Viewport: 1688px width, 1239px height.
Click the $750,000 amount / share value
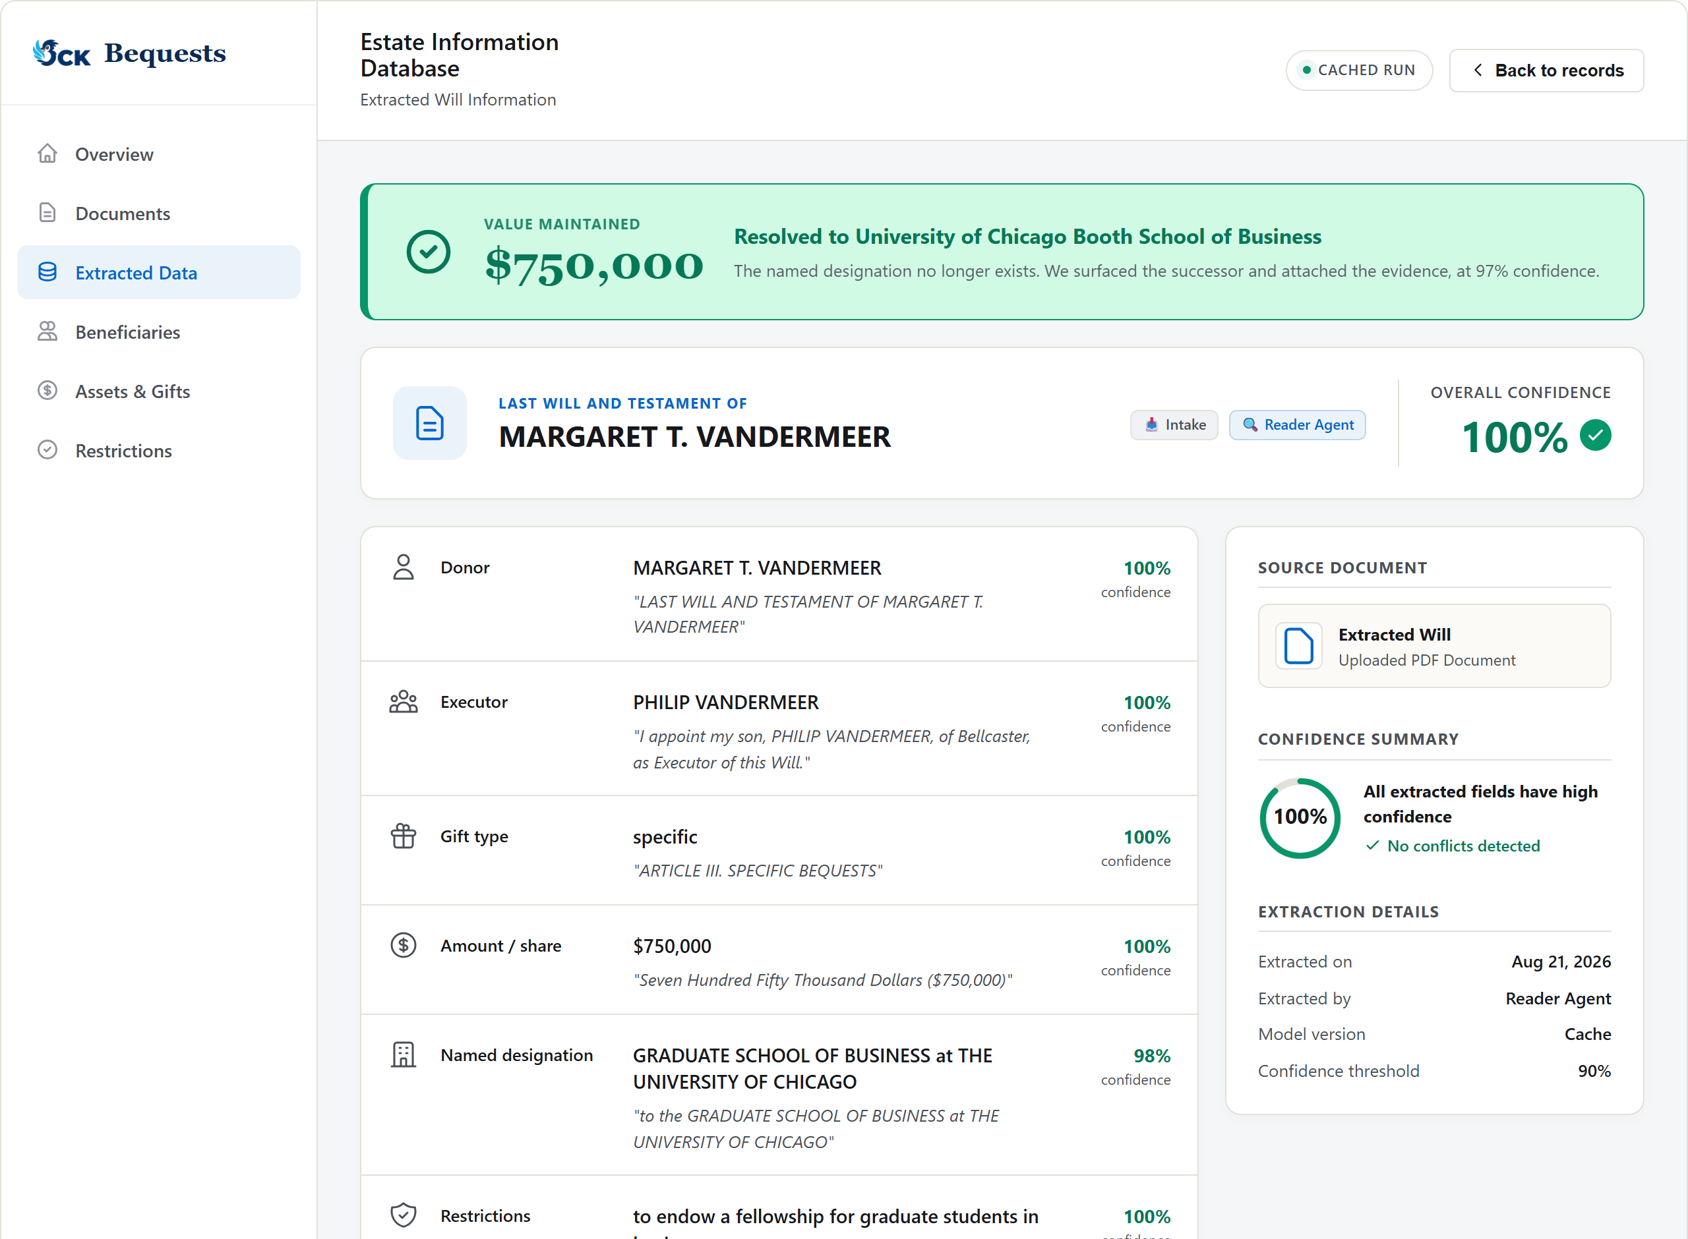tap(672, 946)
